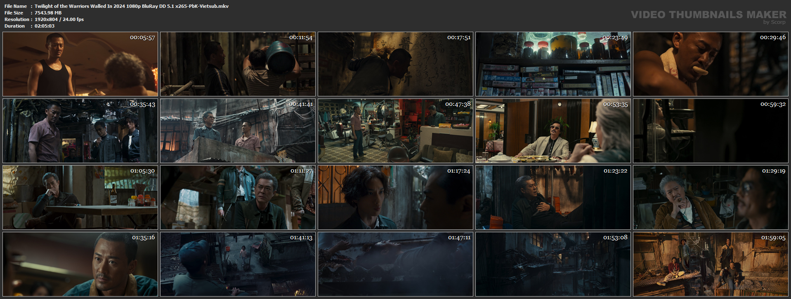Click the file name ending in PbK-Vietsub.mkv
The width and height of the screenshot is (791, 299).
(132, 6)
